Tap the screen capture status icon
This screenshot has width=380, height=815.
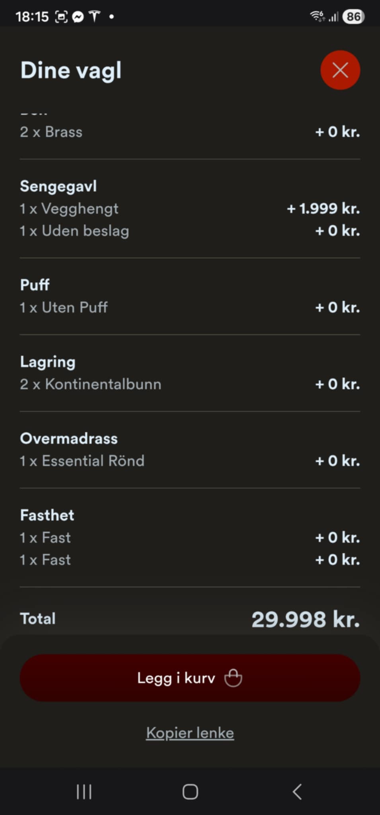61,17
